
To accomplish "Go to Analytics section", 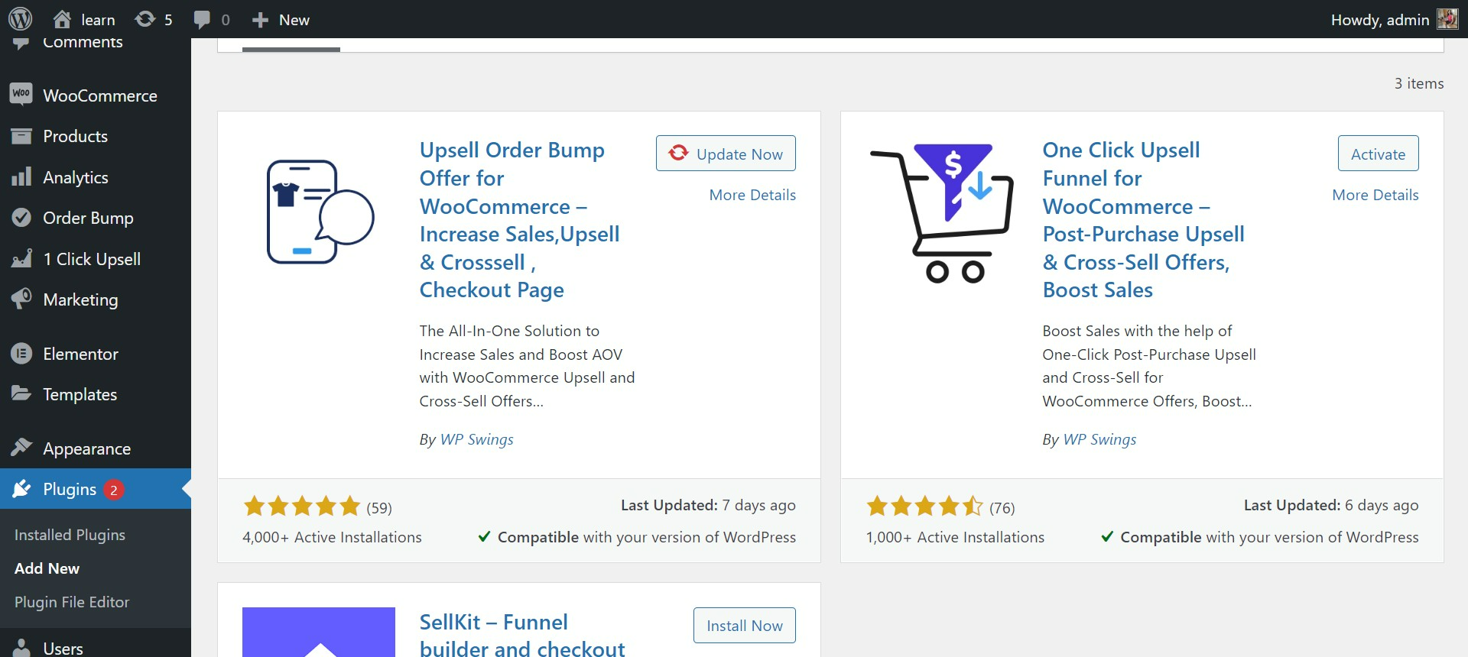I will tap(75, 177).
